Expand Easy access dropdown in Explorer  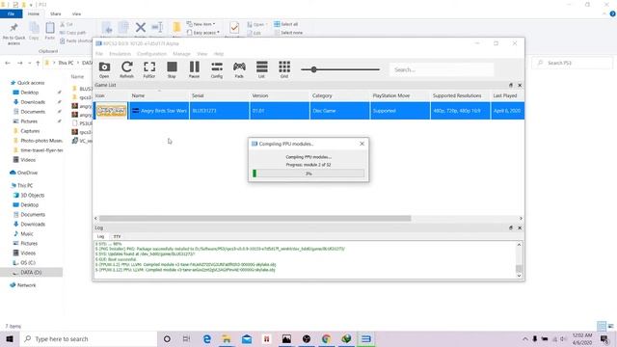coord(203,33)
